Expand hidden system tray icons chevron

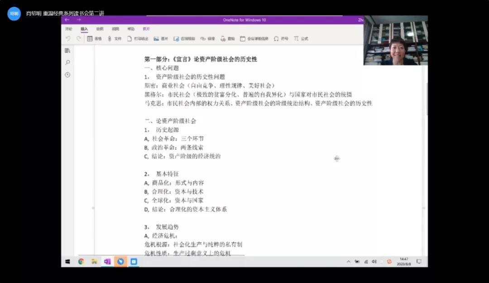coord(348,262)
